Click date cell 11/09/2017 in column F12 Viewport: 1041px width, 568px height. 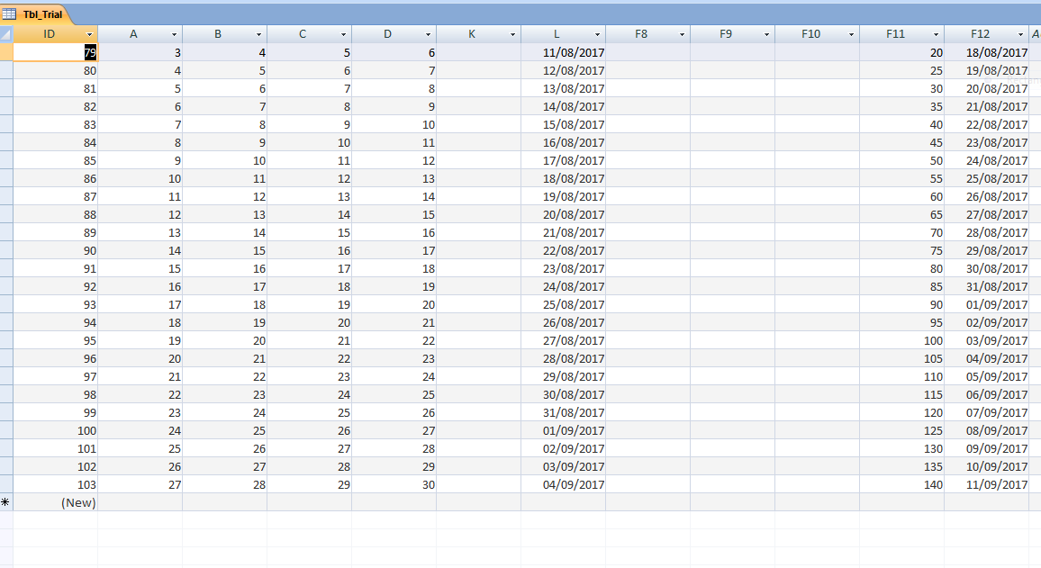987,484
